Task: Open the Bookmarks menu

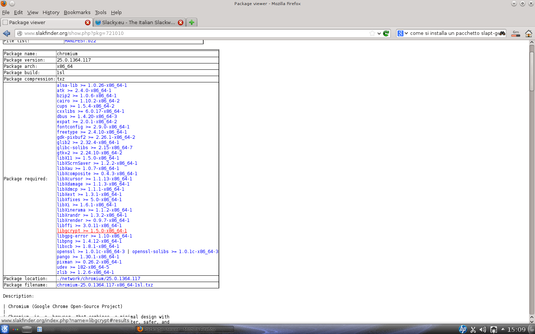Action: 77,12
